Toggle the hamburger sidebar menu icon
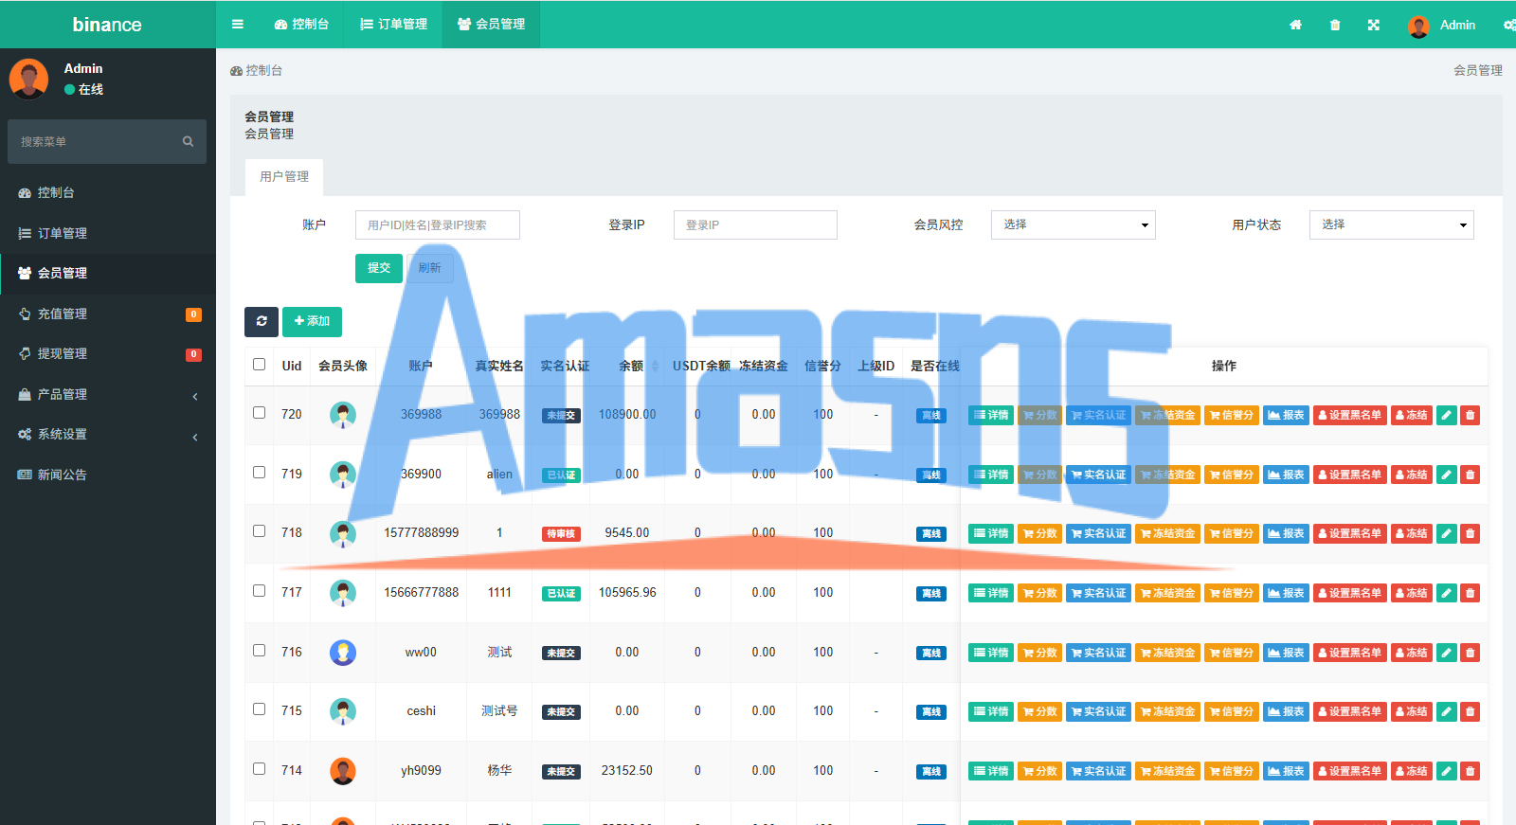This screenshot has width=1516, height=825. [x=238, y=25]
